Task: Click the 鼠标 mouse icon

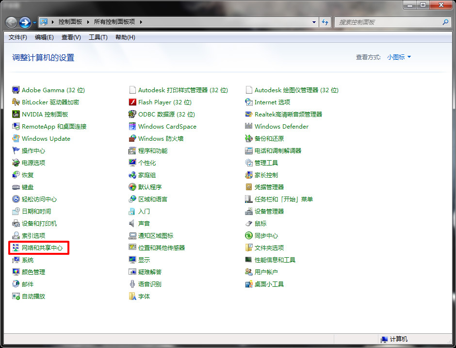Action: [x=249, y=223]
